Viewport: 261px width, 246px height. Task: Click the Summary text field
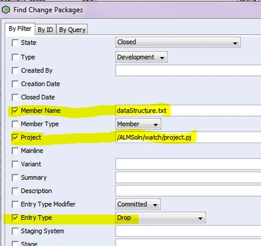(189, 177)
